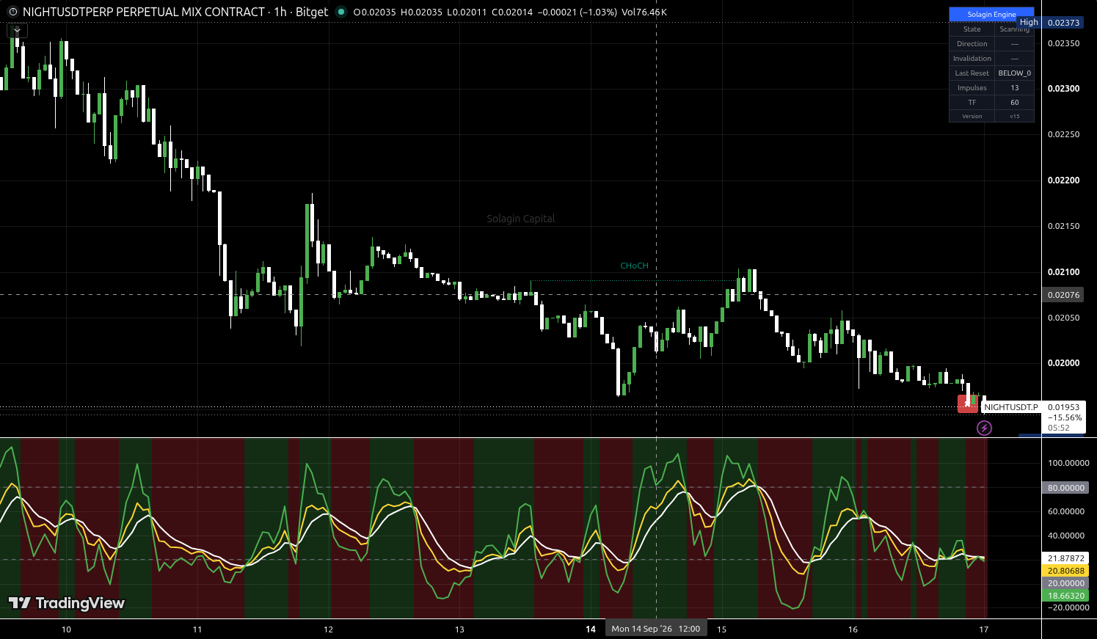
Task: Click date 10 on the time axis
Action: [66, 629]
